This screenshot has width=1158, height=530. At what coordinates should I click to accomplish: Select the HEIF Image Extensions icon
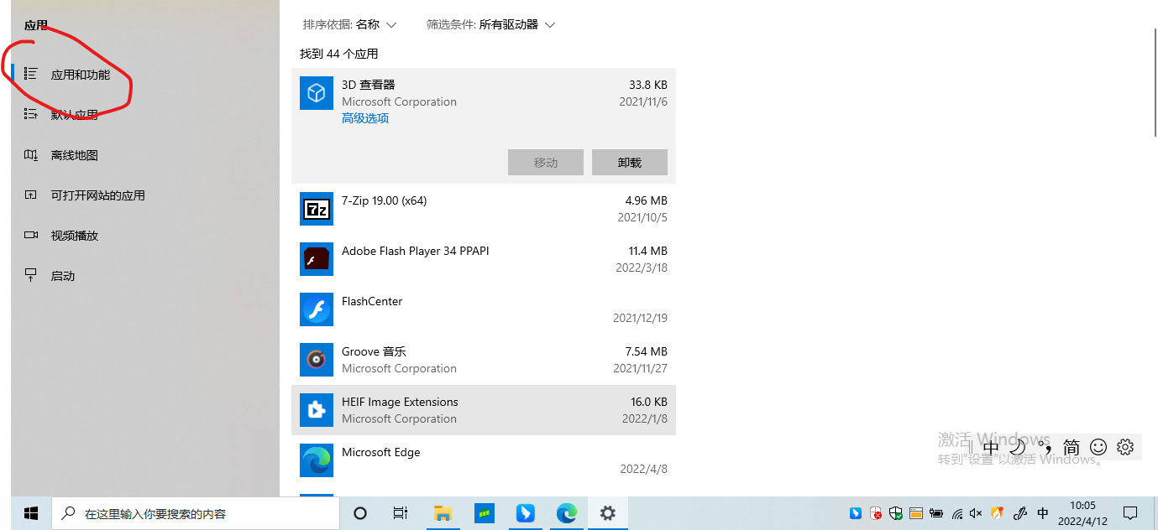pyautogui.click(x=317, y=410)
